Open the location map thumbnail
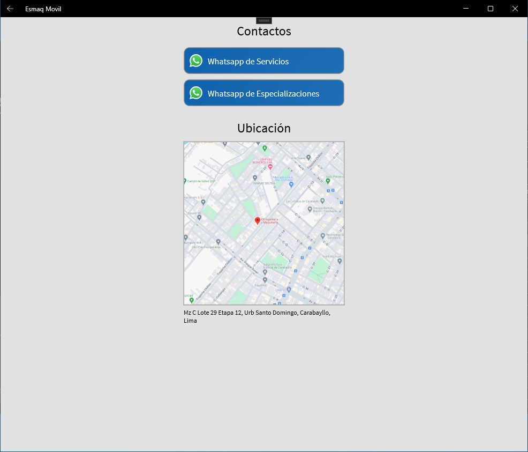The width and height of the screenshot is (528, 452). 263,223
